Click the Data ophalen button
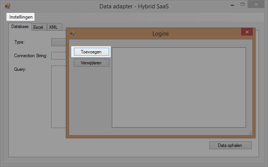This screenshot has width=268, height=167. click(x=230, y=145)
